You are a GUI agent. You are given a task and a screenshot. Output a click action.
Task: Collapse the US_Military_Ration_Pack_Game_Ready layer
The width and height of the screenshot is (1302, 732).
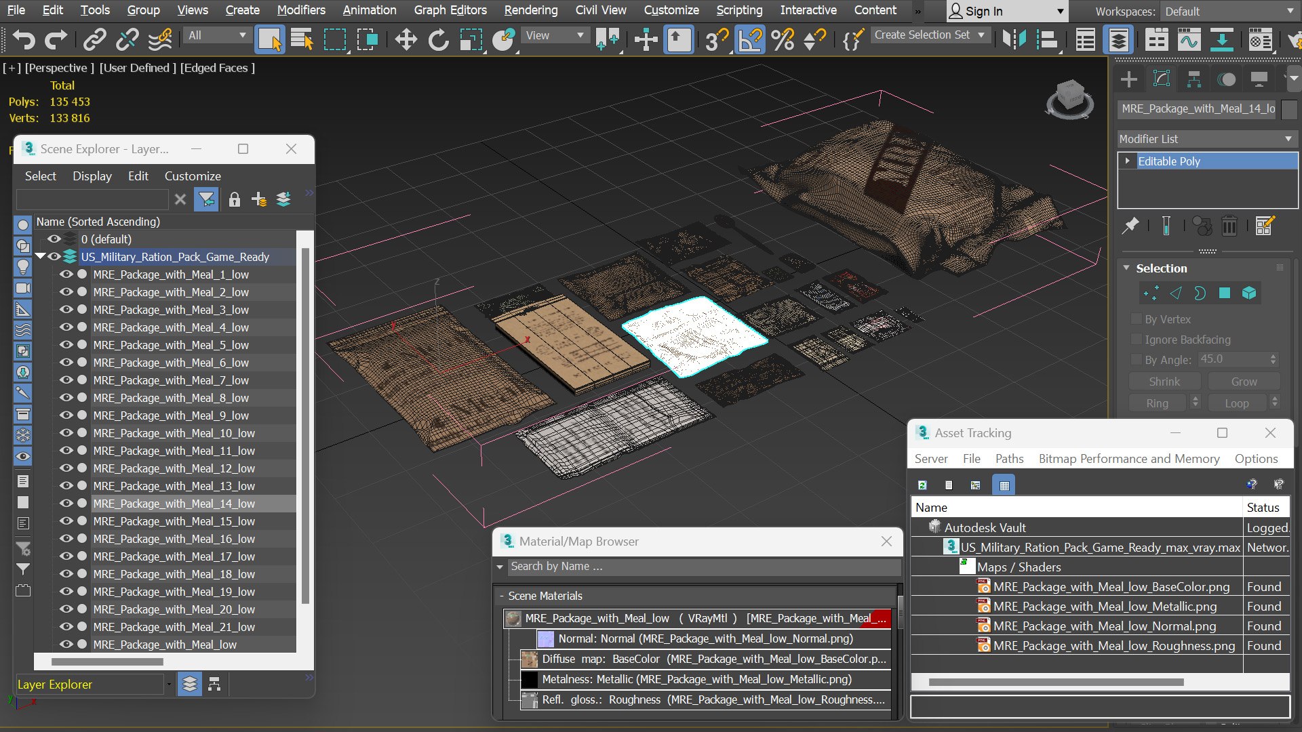40,256
